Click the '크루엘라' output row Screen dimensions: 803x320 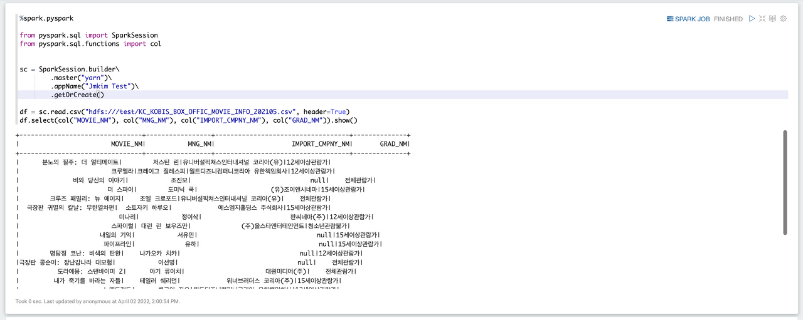pyautogui.click(x=176, y=171)
